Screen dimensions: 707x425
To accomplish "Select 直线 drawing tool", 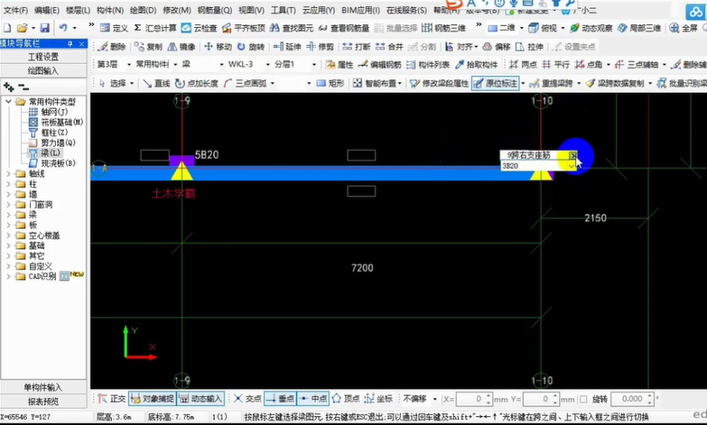I will 156,83.
